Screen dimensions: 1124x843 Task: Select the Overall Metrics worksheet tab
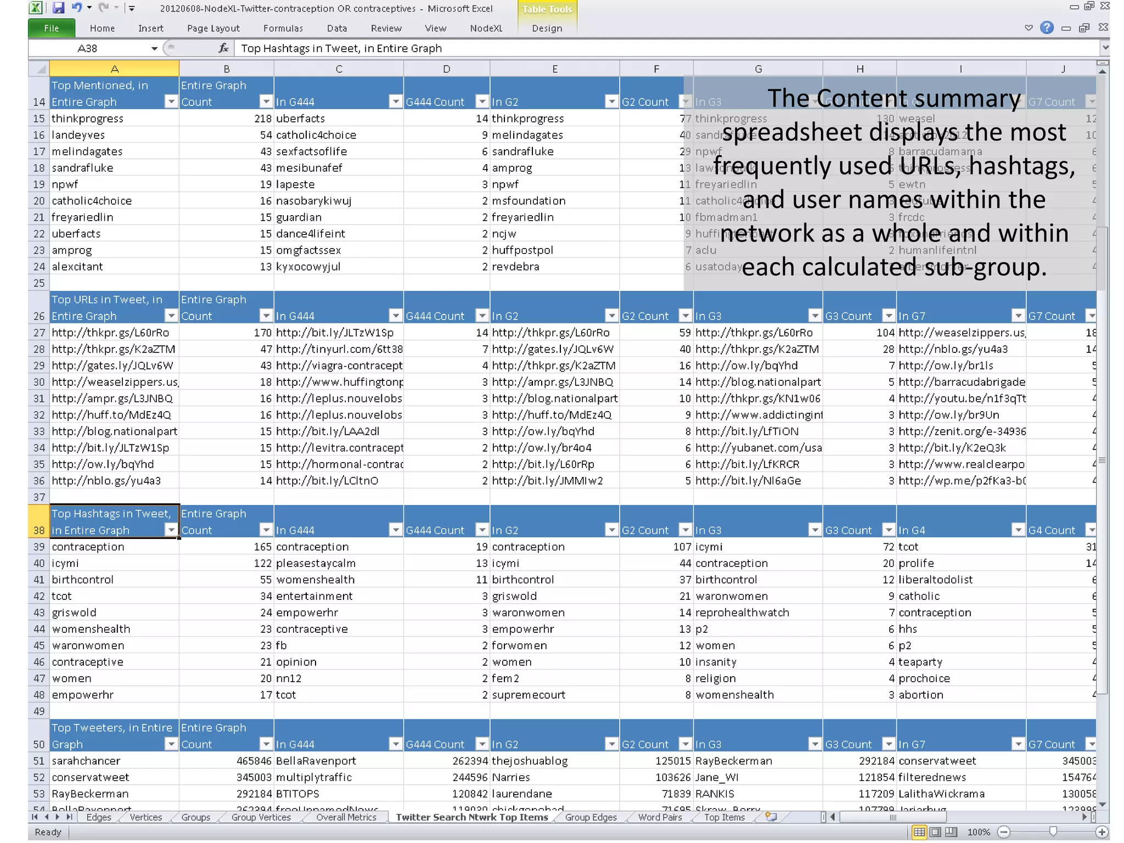point(346,817)
